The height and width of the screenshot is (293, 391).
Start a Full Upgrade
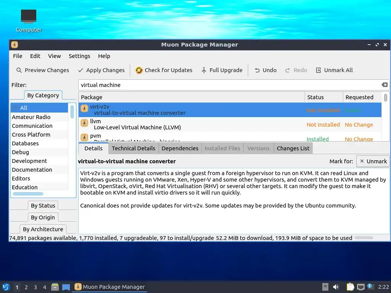coord(222,70)
